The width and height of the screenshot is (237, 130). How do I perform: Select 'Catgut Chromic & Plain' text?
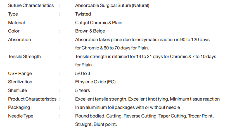click(x=99, y=22)
